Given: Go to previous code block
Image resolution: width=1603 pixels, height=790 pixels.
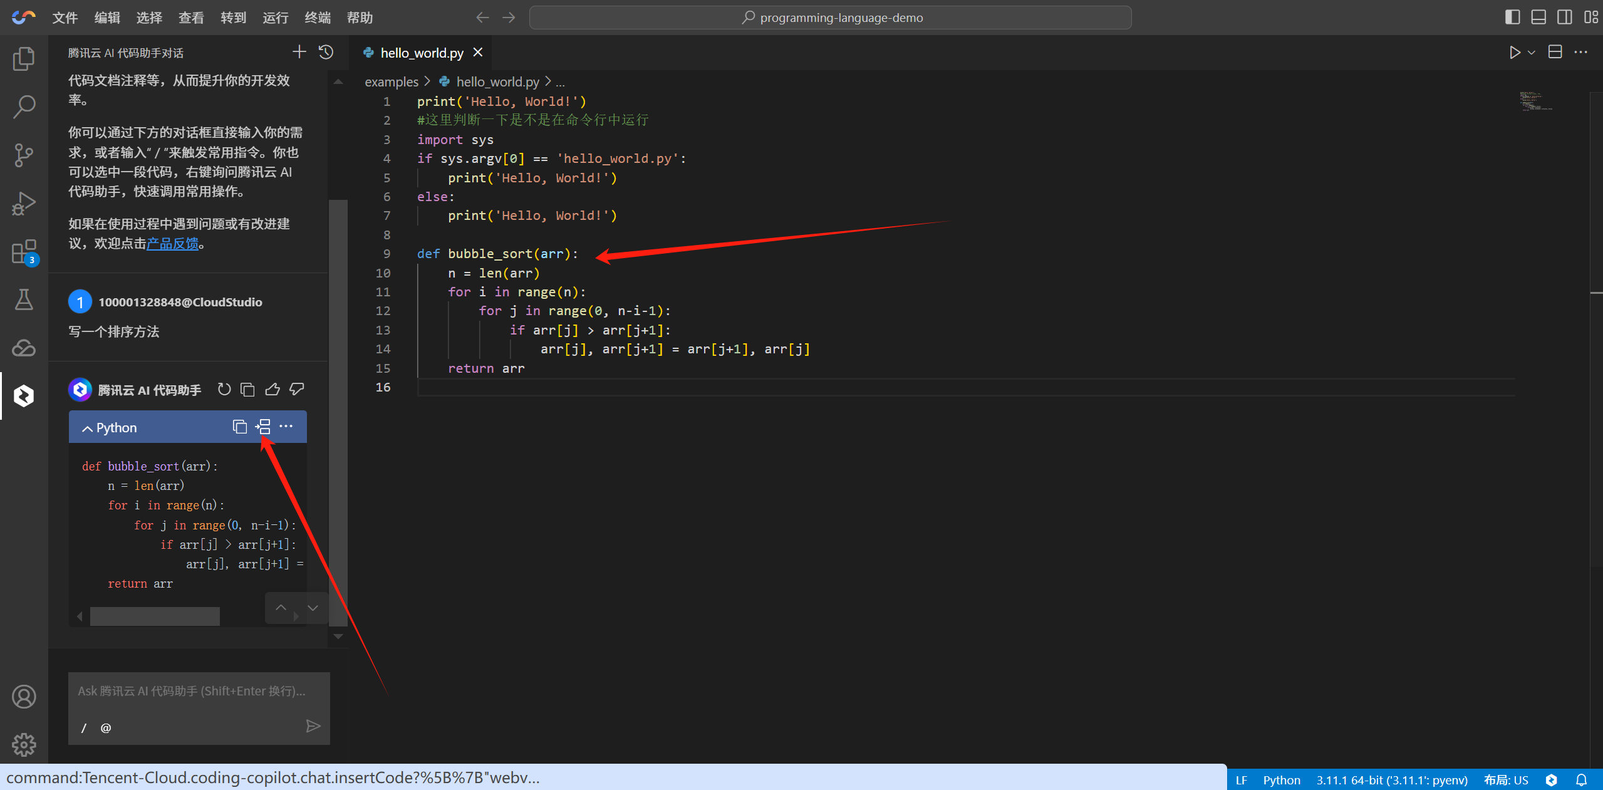Looking at the screenshot, I should [281, 608].
